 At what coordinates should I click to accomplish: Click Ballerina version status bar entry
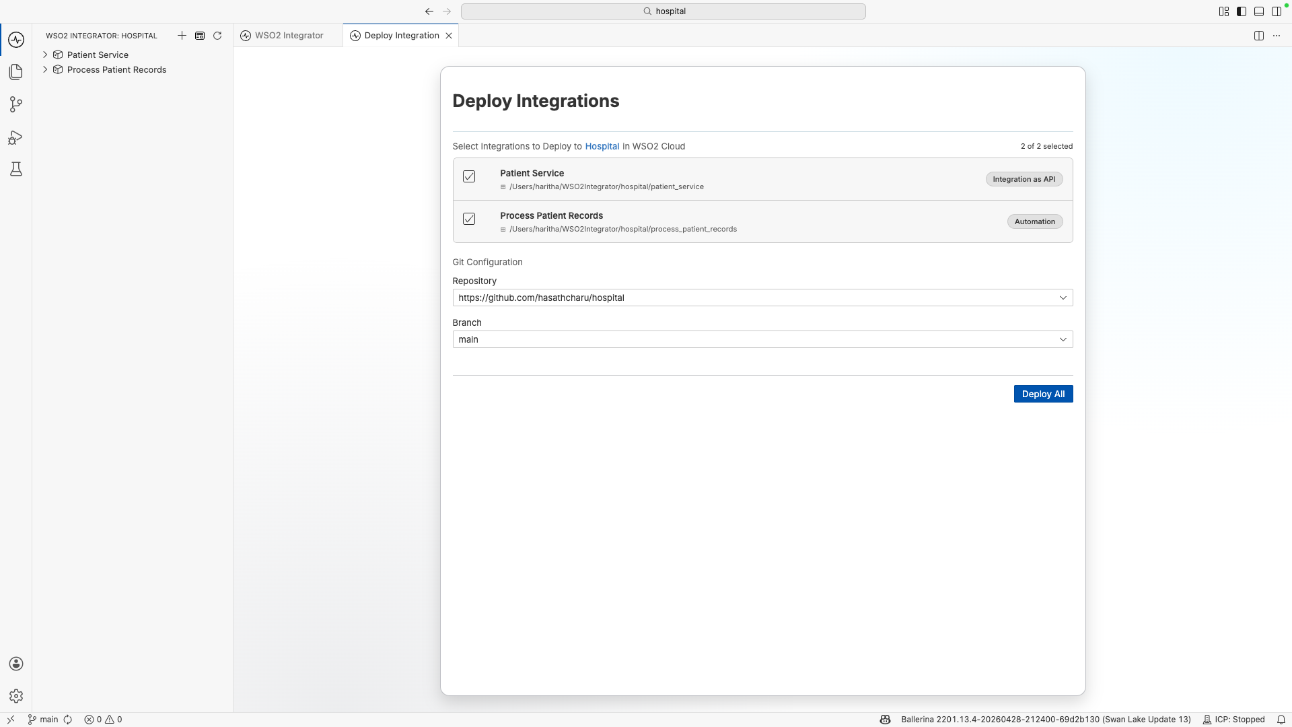pyautogui.click(x=1046, y=720)
